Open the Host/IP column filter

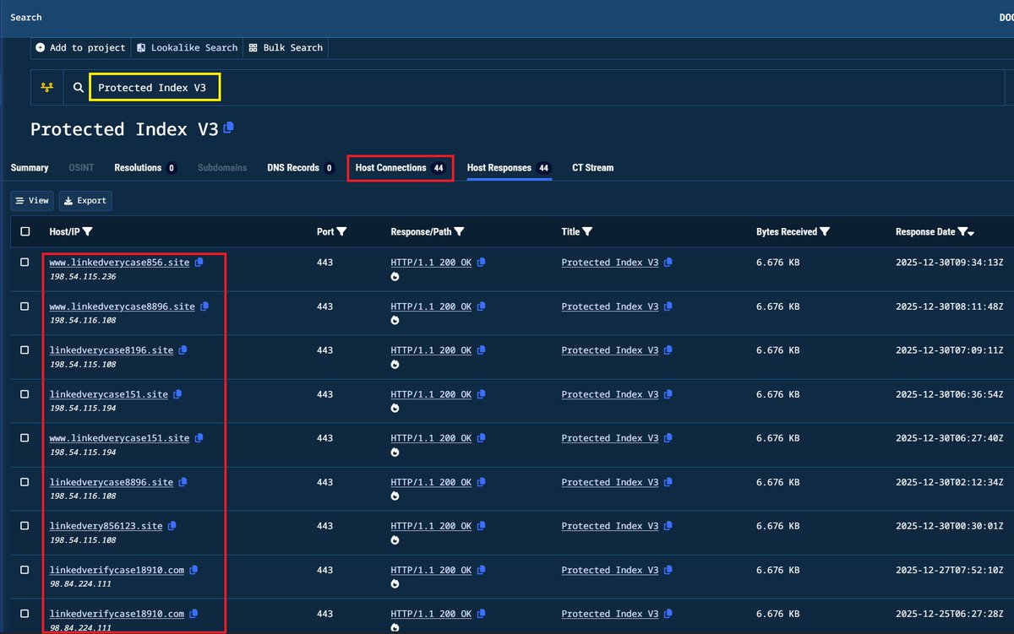[88, 231]
